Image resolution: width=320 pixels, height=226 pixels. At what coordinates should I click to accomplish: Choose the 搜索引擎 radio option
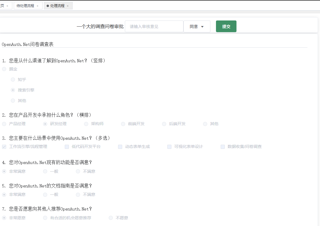pyautogui.click(x=13, y=90)
